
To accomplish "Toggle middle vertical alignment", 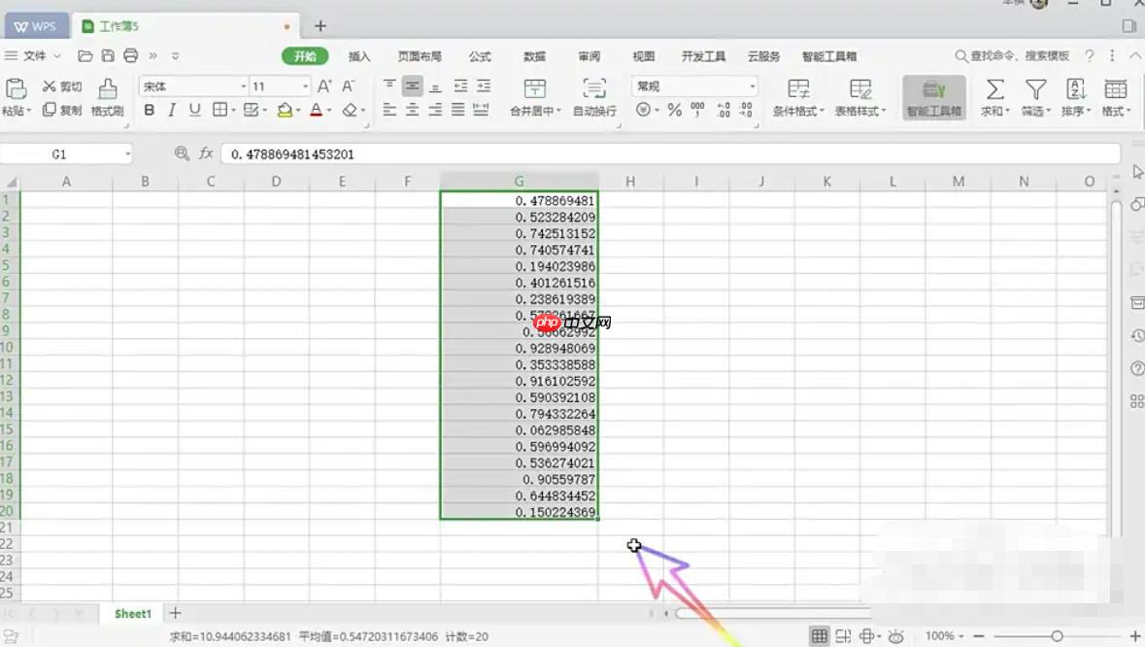I will (412, 86).
